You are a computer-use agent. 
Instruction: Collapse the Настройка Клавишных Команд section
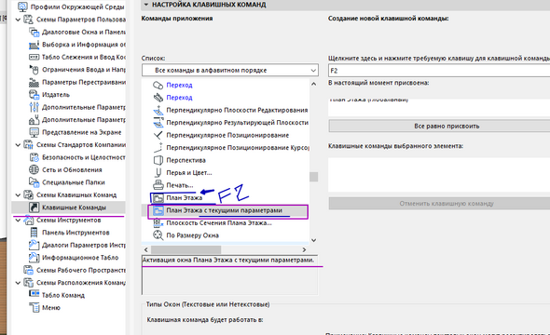146,5
